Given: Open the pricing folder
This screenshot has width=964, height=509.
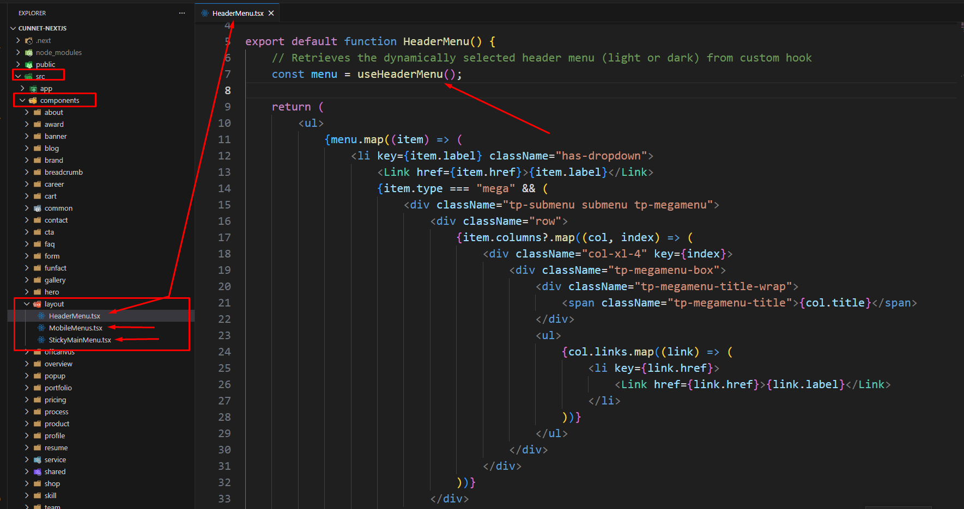Looking at the screenshot, I should tap(55, 400).
